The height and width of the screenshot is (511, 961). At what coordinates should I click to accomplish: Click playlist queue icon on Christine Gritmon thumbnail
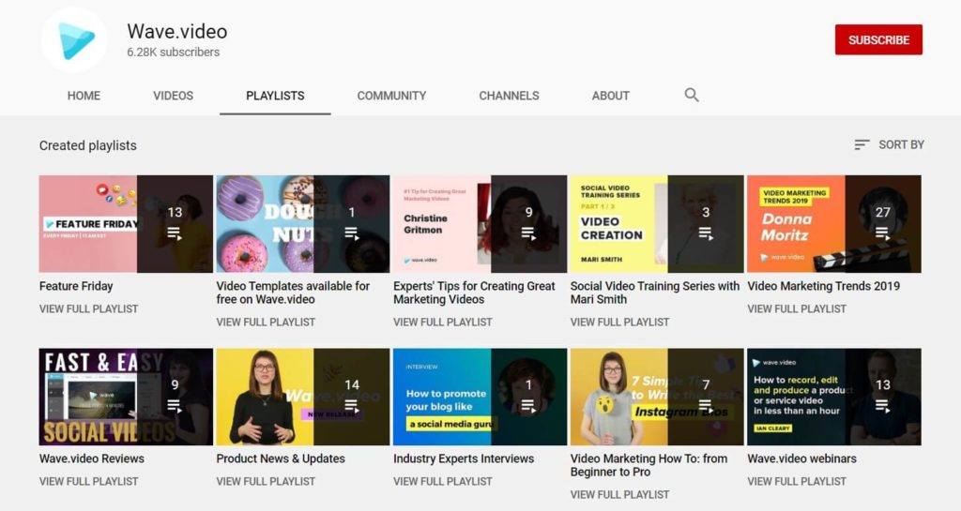(528, 233)
